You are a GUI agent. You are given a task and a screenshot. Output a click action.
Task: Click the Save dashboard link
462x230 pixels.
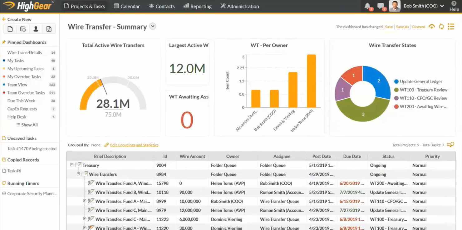click(389, 27)
